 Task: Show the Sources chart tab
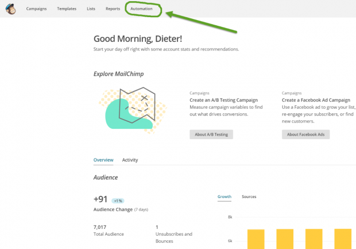[249, 197]
